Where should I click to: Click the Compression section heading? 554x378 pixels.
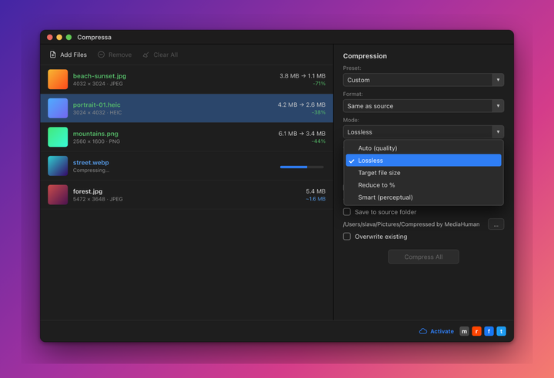click(365, 56)
